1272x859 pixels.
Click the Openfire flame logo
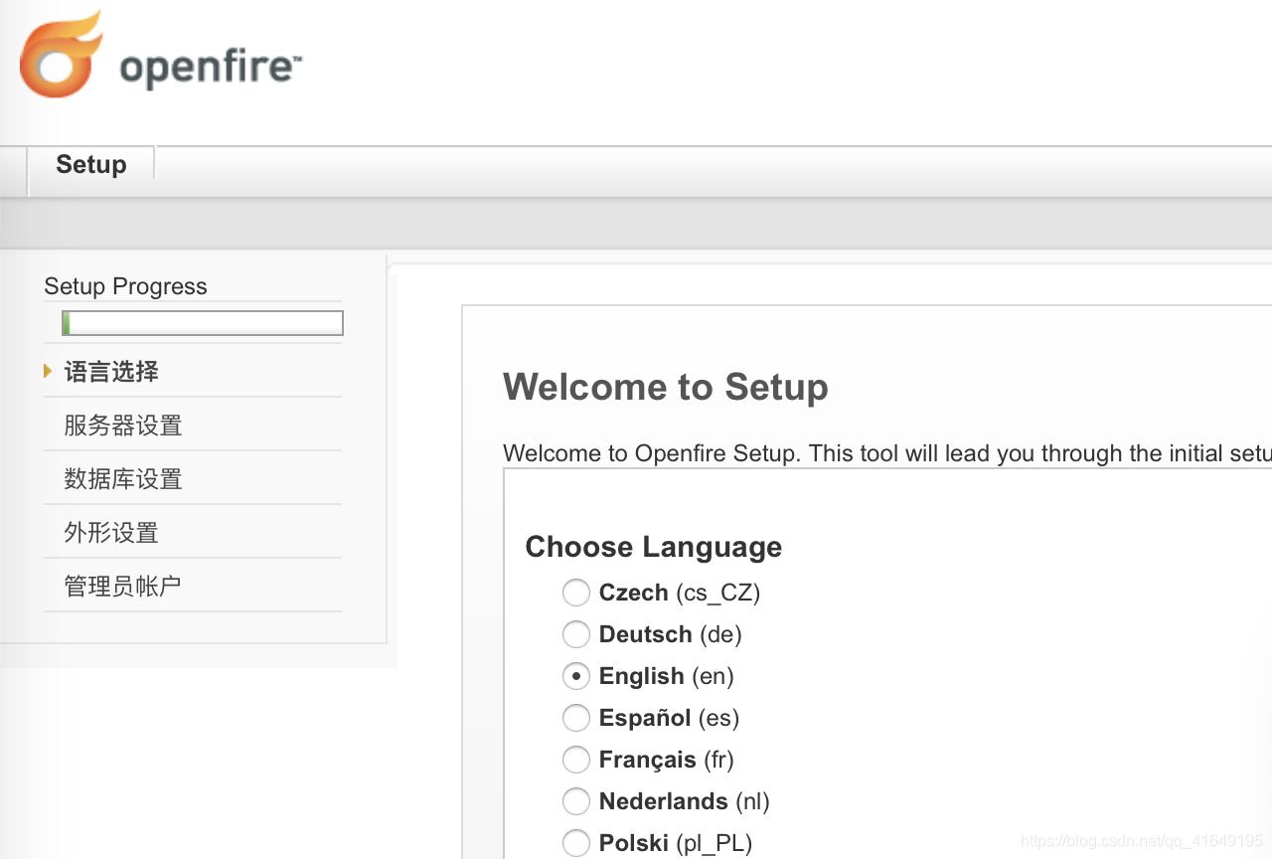click(60, 53)
